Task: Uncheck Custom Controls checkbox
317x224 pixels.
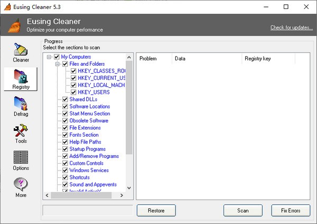Action: pos(65,164)
